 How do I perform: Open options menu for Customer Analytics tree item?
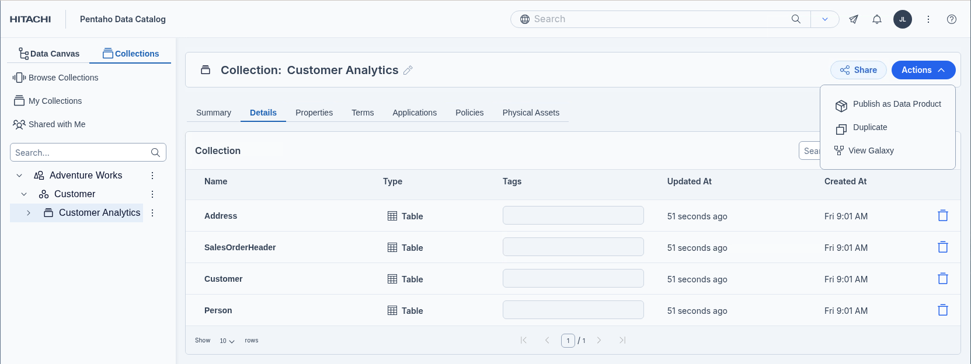point(152,213)
